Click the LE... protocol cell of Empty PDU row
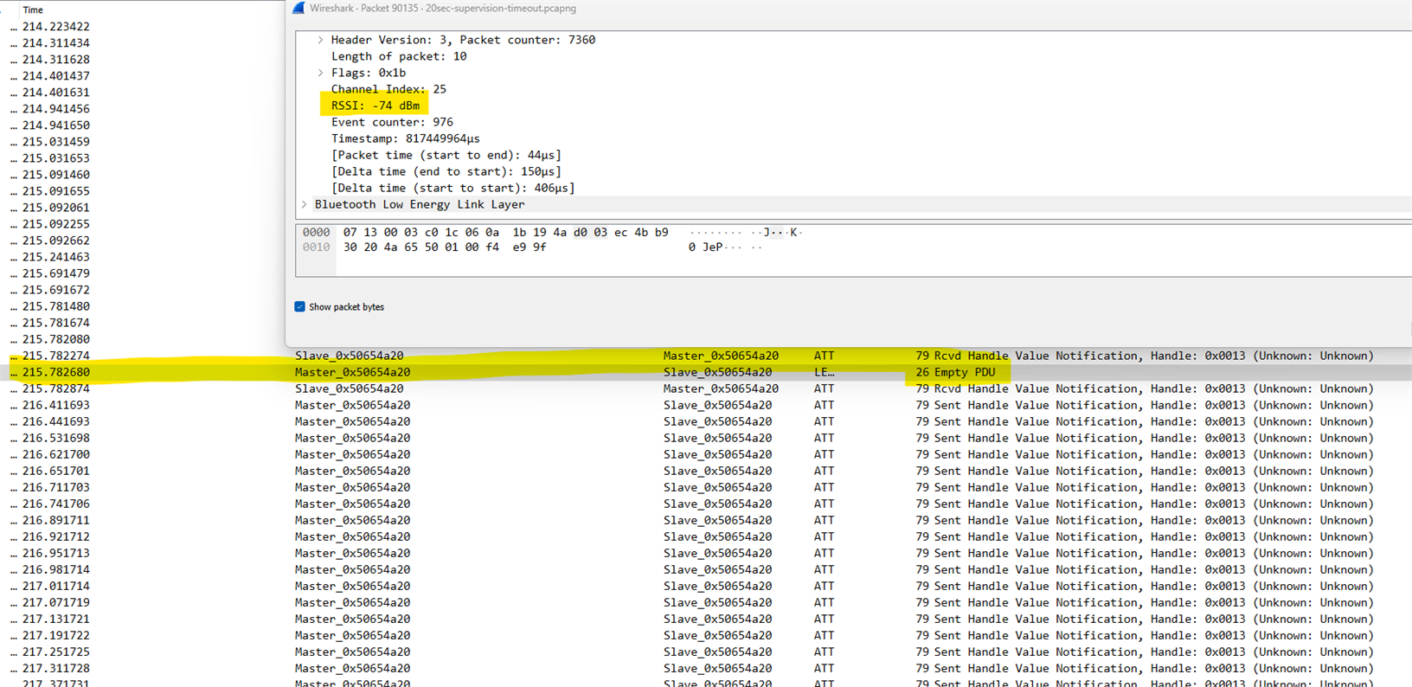The width and height of the screenshot is (1412, 687). [x=825, y=372]
